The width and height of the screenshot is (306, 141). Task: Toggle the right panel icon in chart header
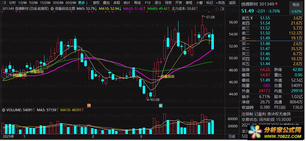tap(222, 9)
